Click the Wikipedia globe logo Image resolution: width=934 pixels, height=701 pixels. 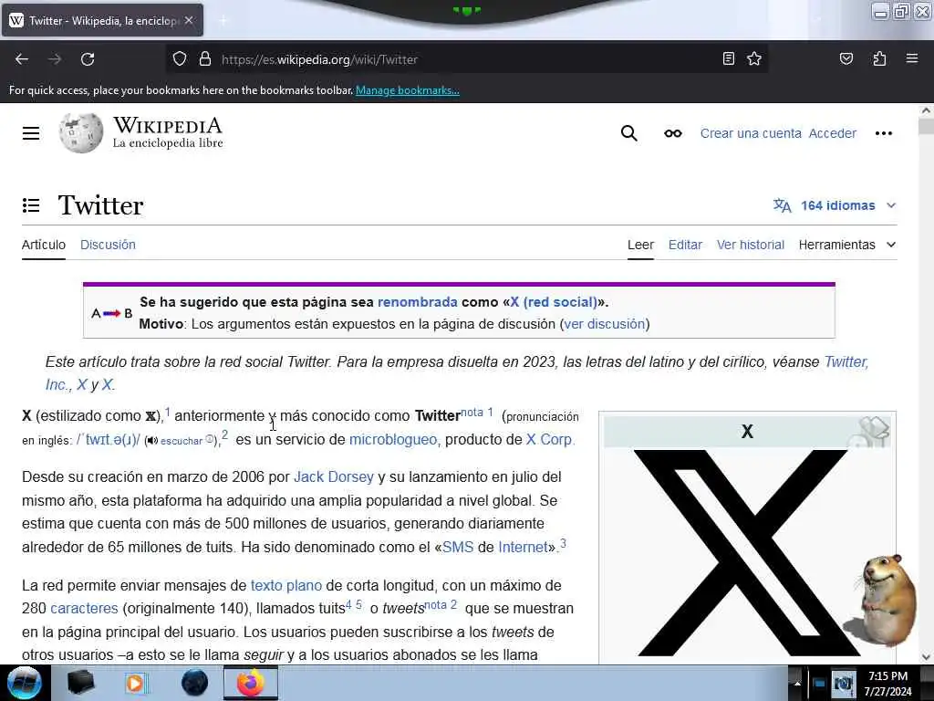[x=81, y=133]
